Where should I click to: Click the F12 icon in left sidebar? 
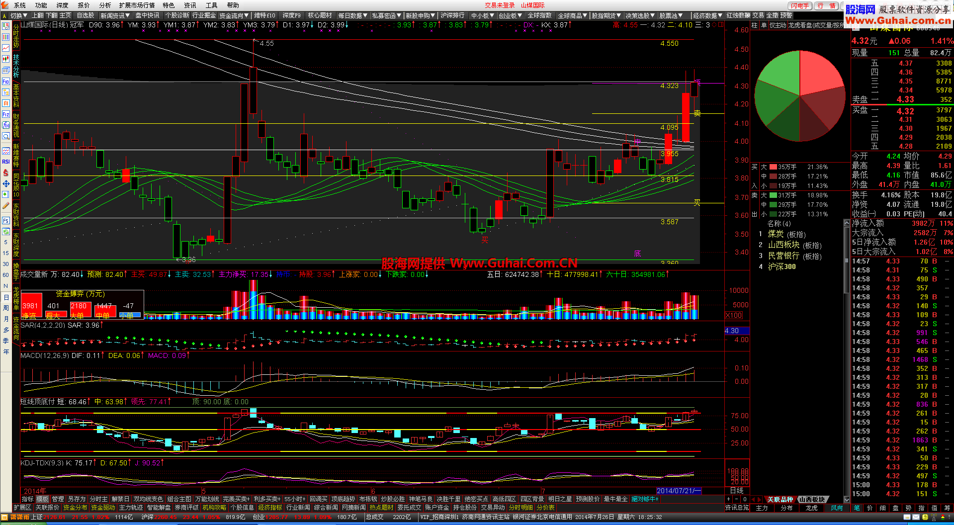(5, 114)
